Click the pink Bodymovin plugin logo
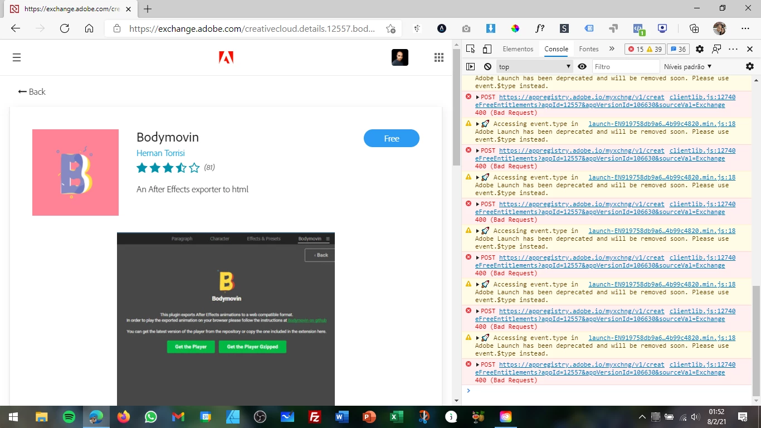761x428 pixels. click(x=75, y=172)
